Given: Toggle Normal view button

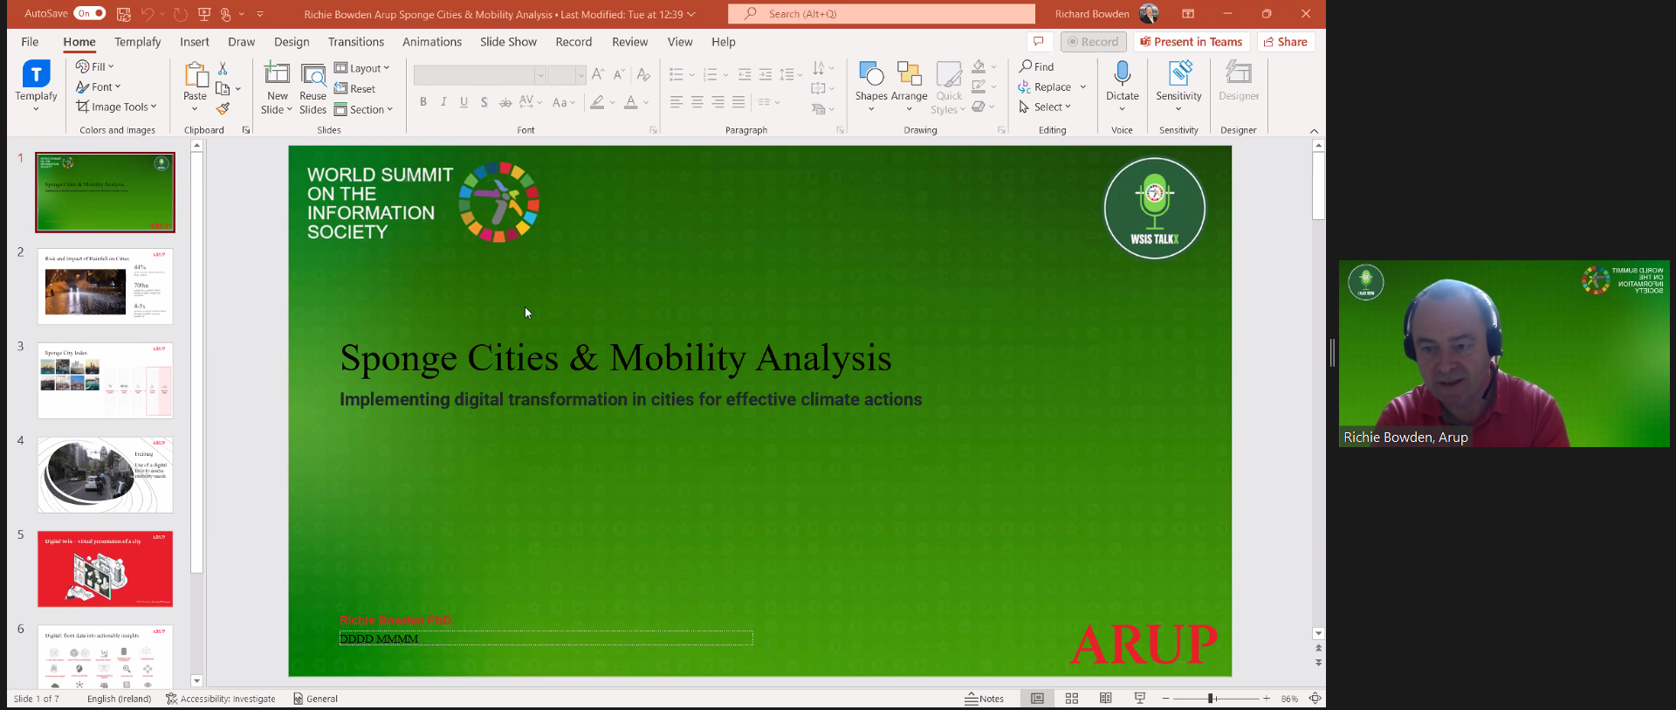Looking at the screenshot, I should (x=1037, y=699).
